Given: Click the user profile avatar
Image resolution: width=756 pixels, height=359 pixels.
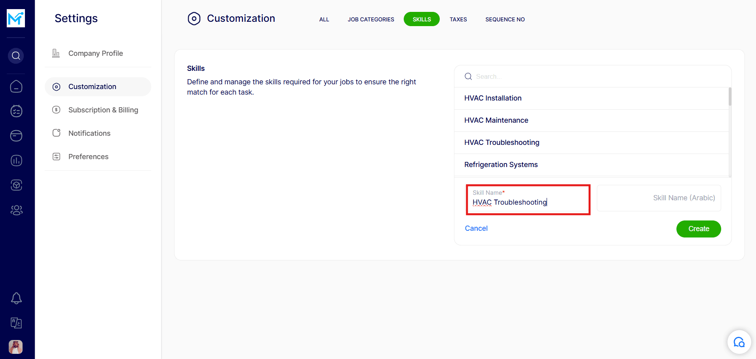Looking at the screenshot, I should pos(16,347).
